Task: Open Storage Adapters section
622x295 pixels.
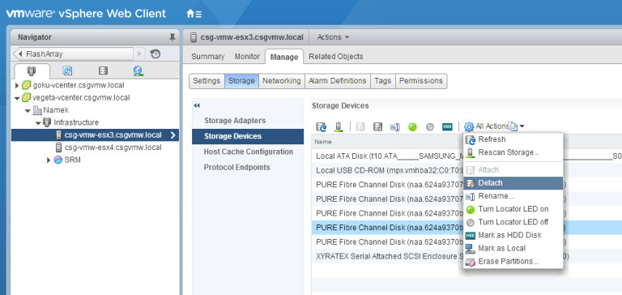Action: click(248, 121)
